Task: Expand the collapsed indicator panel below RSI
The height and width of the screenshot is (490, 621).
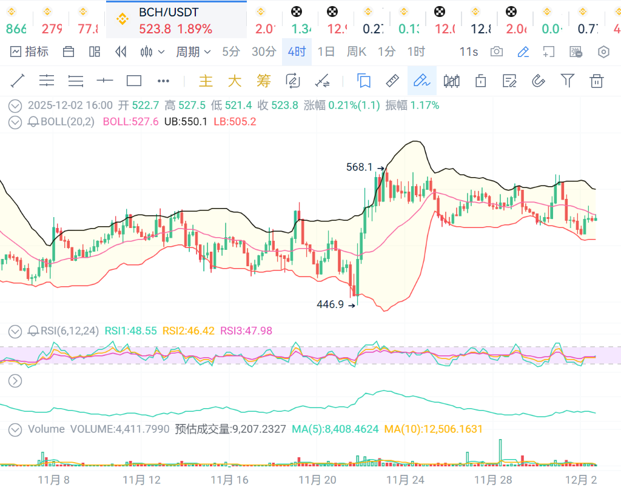Action: pyautogui.click(x=15, y=381)
